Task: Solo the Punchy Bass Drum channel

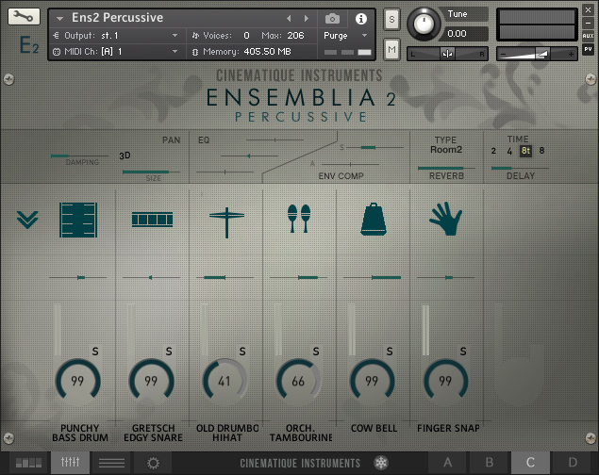Action: pos(95,352)
